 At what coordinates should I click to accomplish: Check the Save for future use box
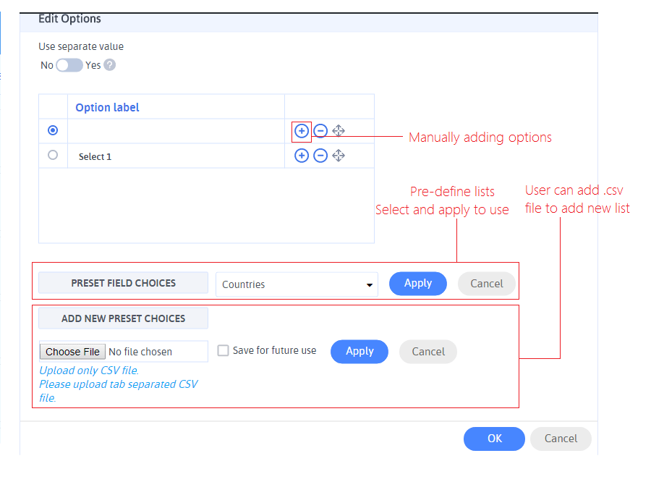coord(224,350)
